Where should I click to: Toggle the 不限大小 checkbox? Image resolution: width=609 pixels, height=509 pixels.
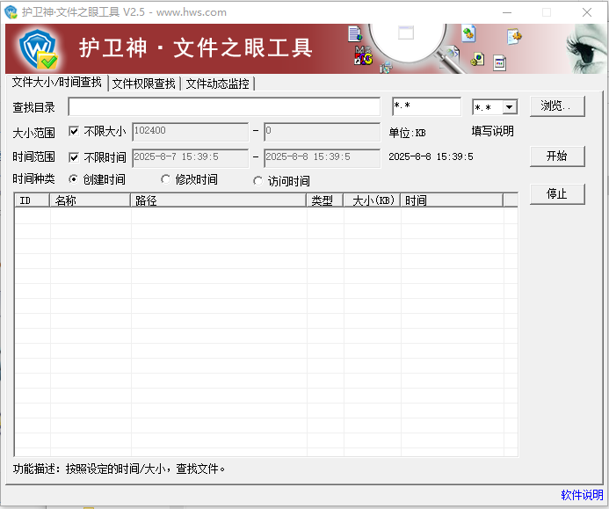click(x=74, y=131)
